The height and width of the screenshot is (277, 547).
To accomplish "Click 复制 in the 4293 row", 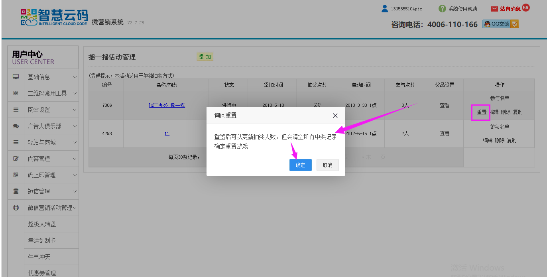I will click(512, 140).
